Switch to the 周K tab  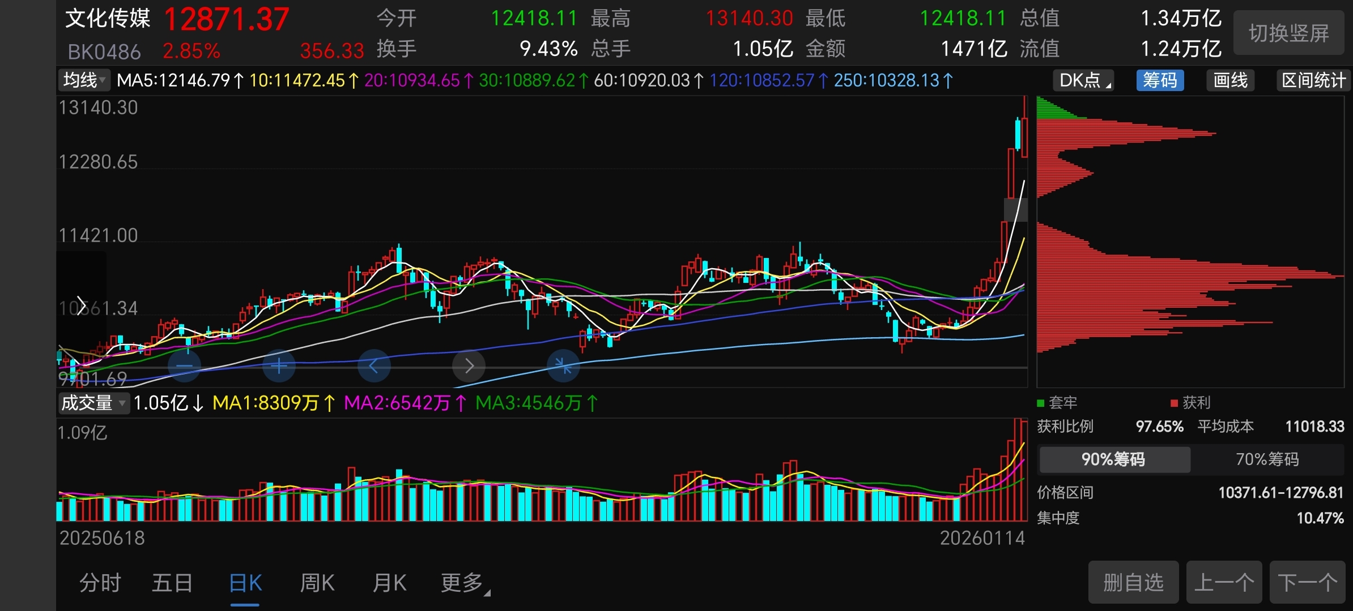tap(317, 583)
